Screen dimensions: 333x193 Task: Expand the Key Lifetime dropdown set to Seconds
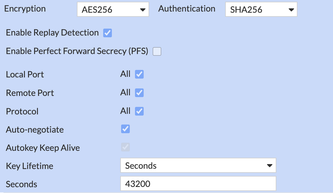[x=198, y=165]
